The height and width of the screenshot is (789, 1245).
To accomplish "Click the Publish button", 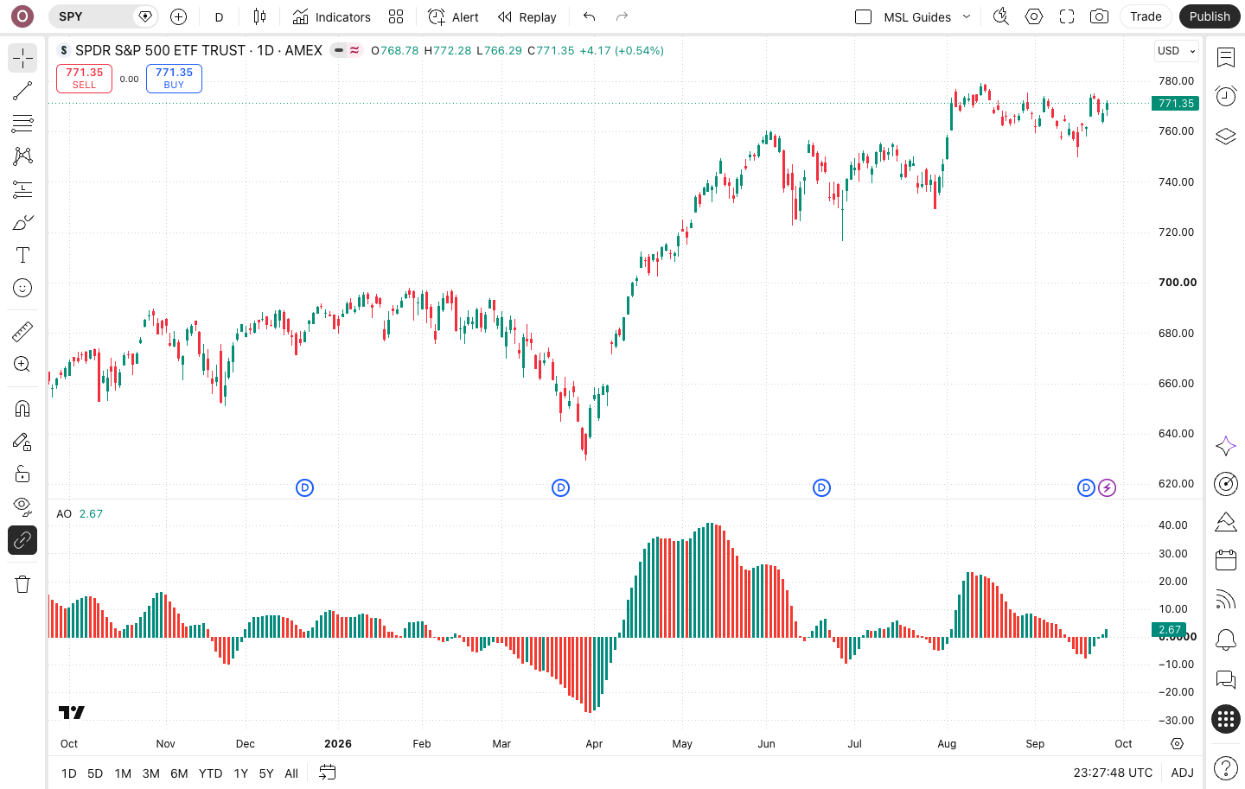I will 1209,16.
